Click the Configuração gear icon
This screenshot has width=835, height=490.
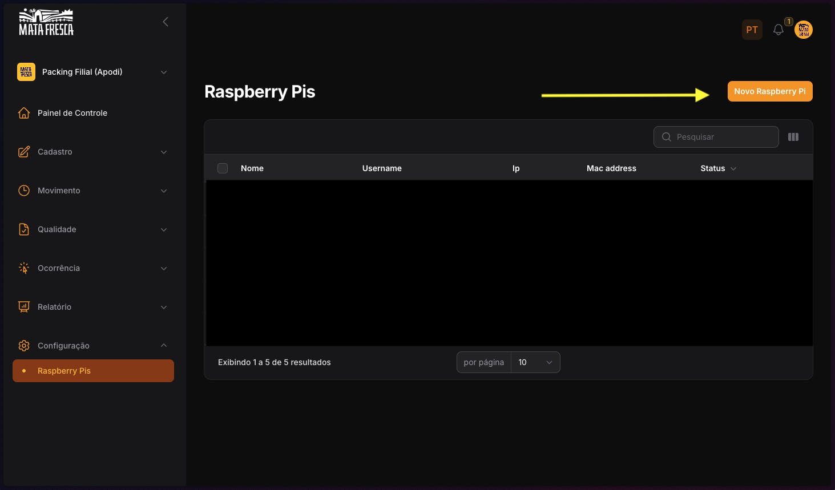click(x=24, y=346)
